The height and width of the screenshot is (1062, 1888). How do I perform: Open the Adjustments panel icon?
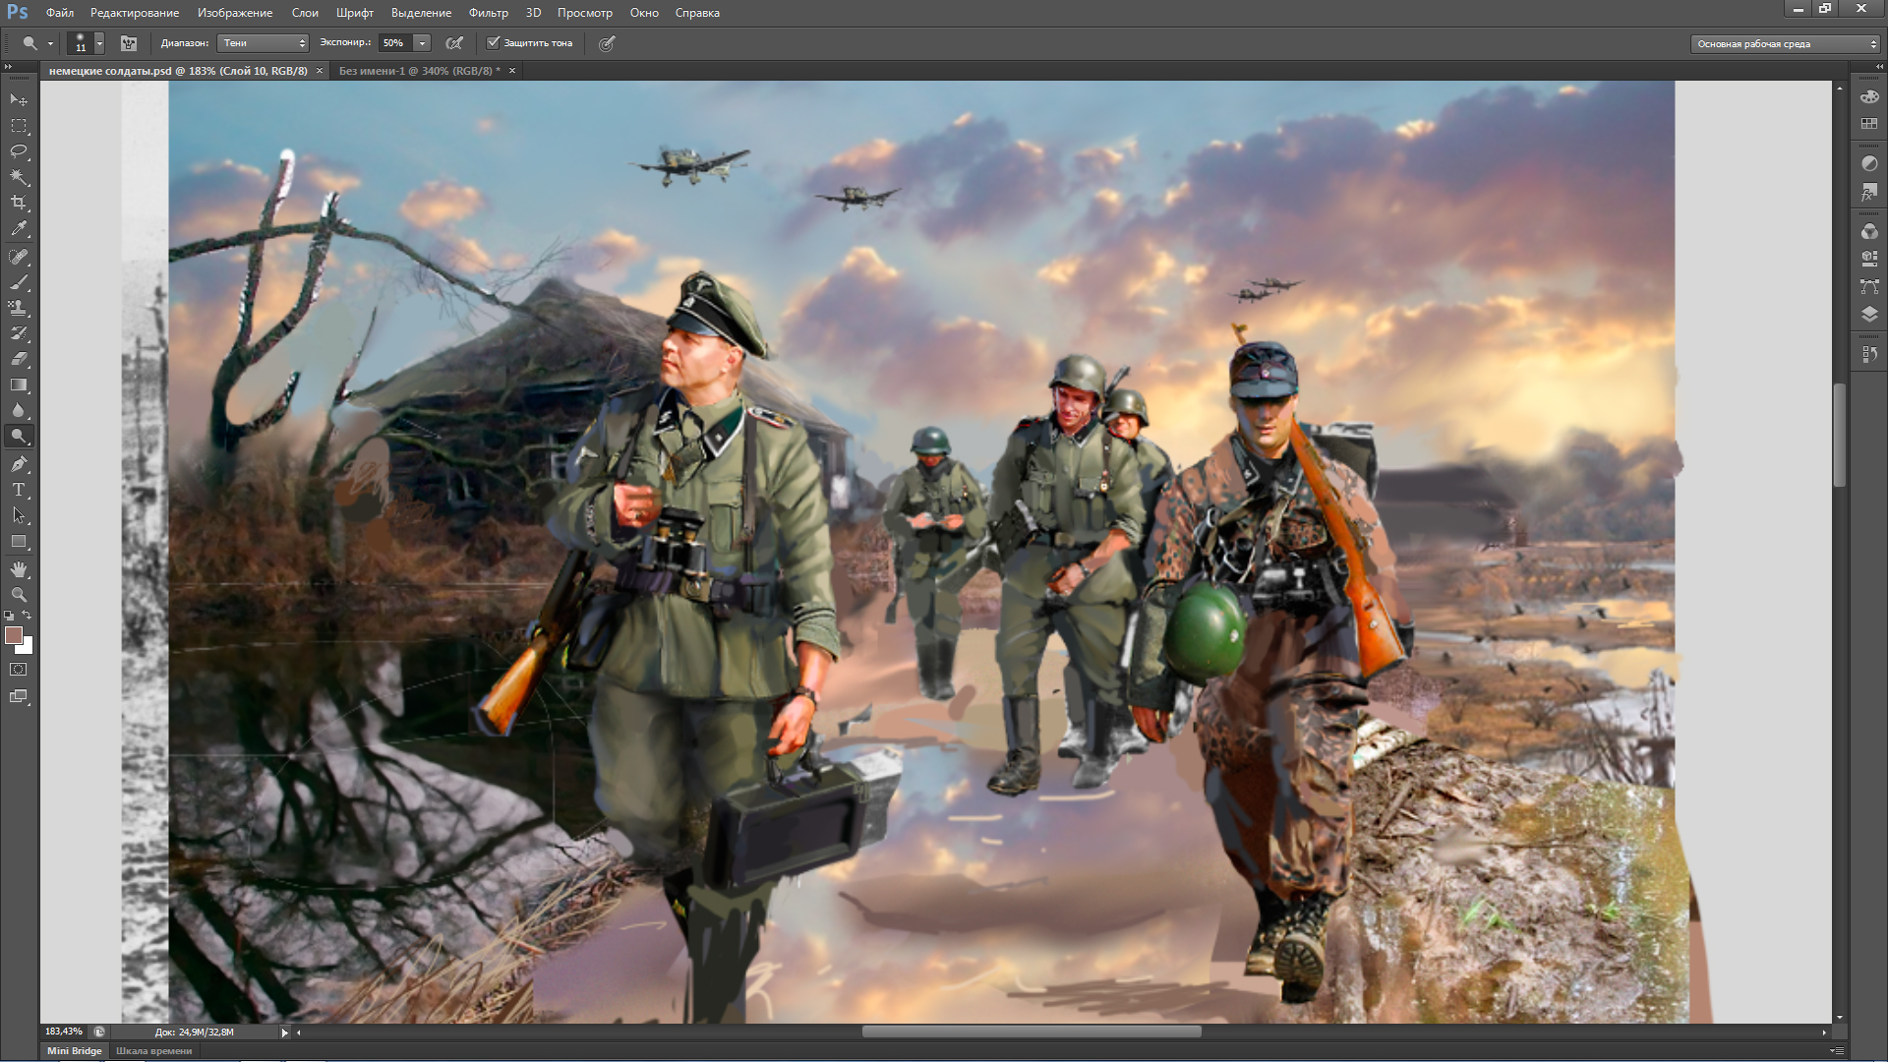click(1869, 163)
